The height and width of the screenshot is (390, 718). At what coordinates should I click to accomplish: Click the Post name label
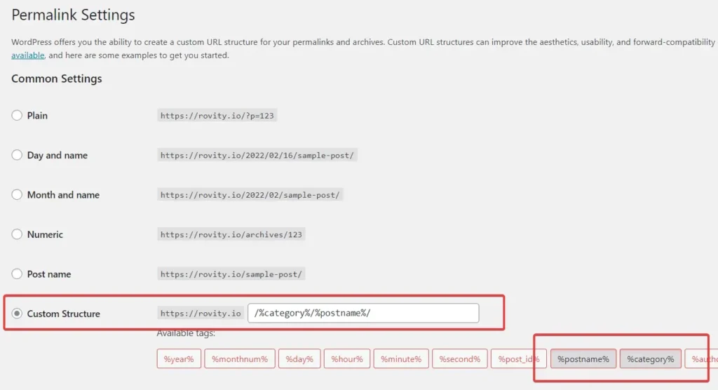[49, 274]
